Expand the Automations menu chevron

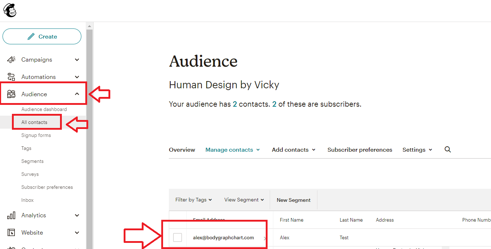[x=77, y=77]
